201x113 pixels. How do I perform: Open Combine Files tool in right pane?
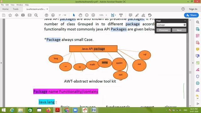pos(198,56)
